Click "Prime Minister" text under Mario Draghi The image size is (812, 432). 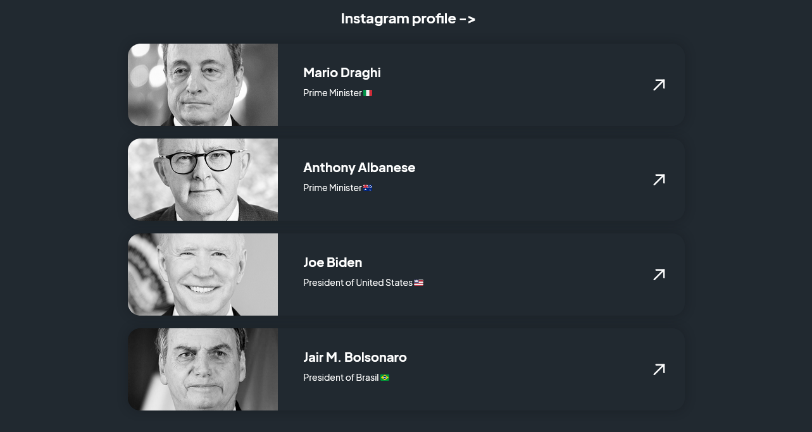(x=332, y=93)
